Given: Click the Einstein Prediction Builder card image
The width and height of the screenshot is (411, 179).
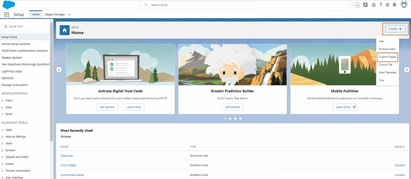Looking at the screenshot, I should pos(232,65).
